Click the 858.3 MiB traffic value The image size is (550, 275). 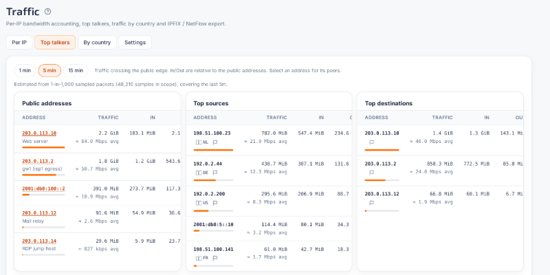439,164
